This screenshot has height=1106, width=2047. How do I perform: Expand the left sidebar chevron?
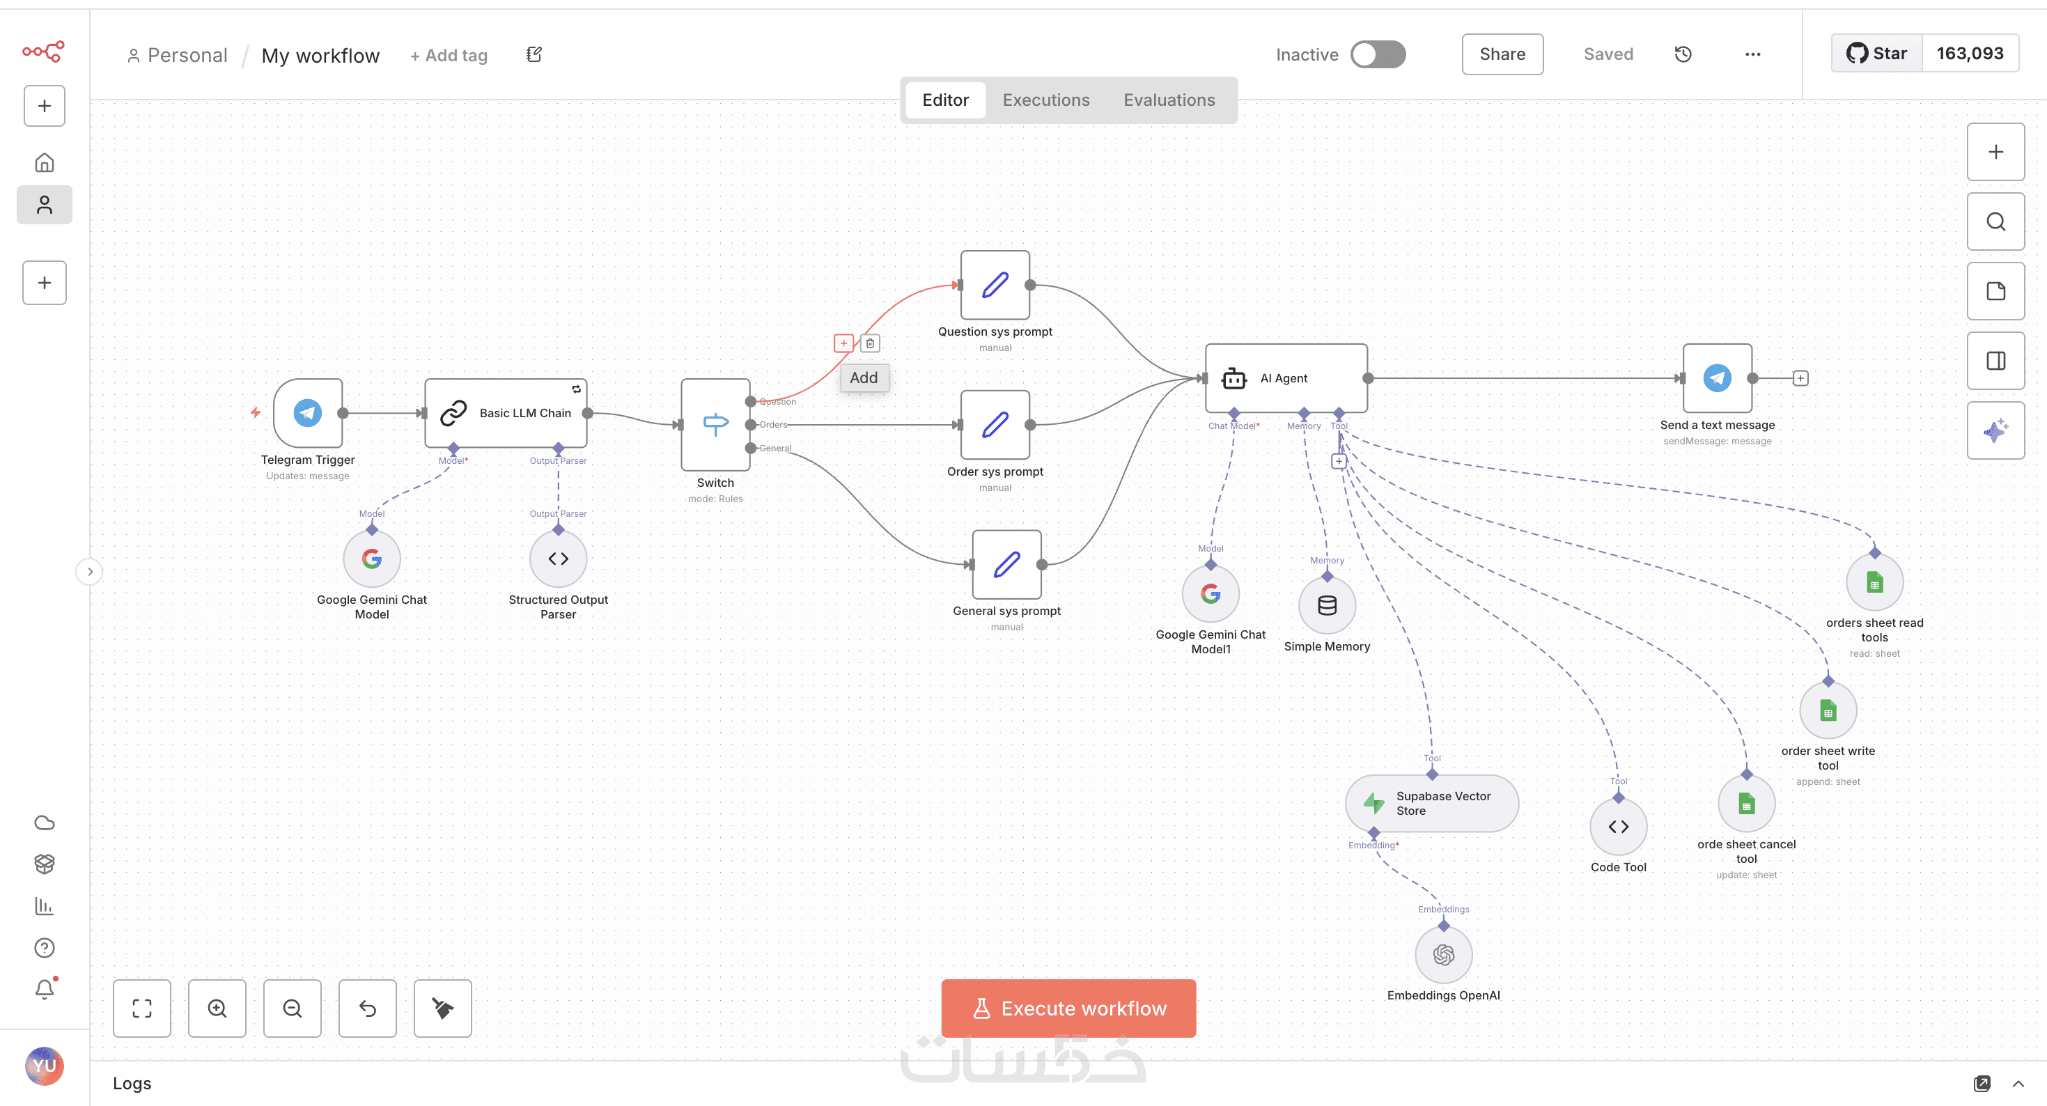tap(90, 571)
